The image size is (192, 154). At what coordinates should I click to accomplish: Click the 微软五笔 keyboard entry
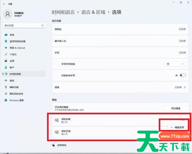pos(120,132)
